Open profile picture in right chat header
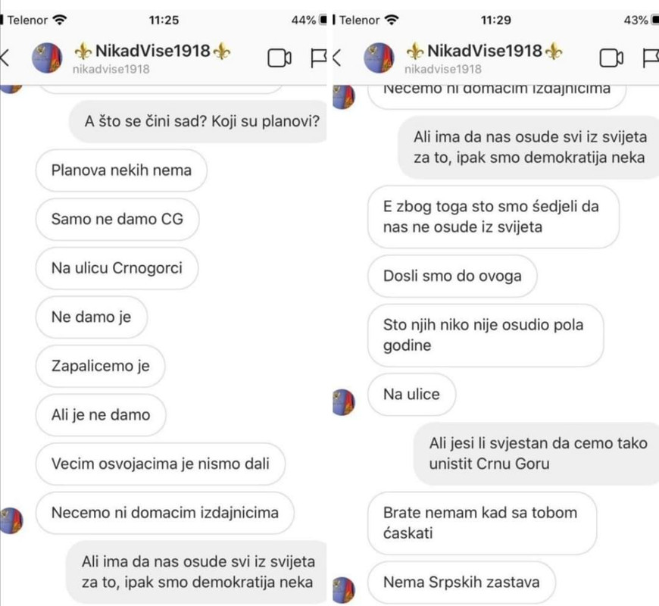Image resolution: width=659 pixels, height=606 pixels. pyautogui.click(x=379, y=58)
